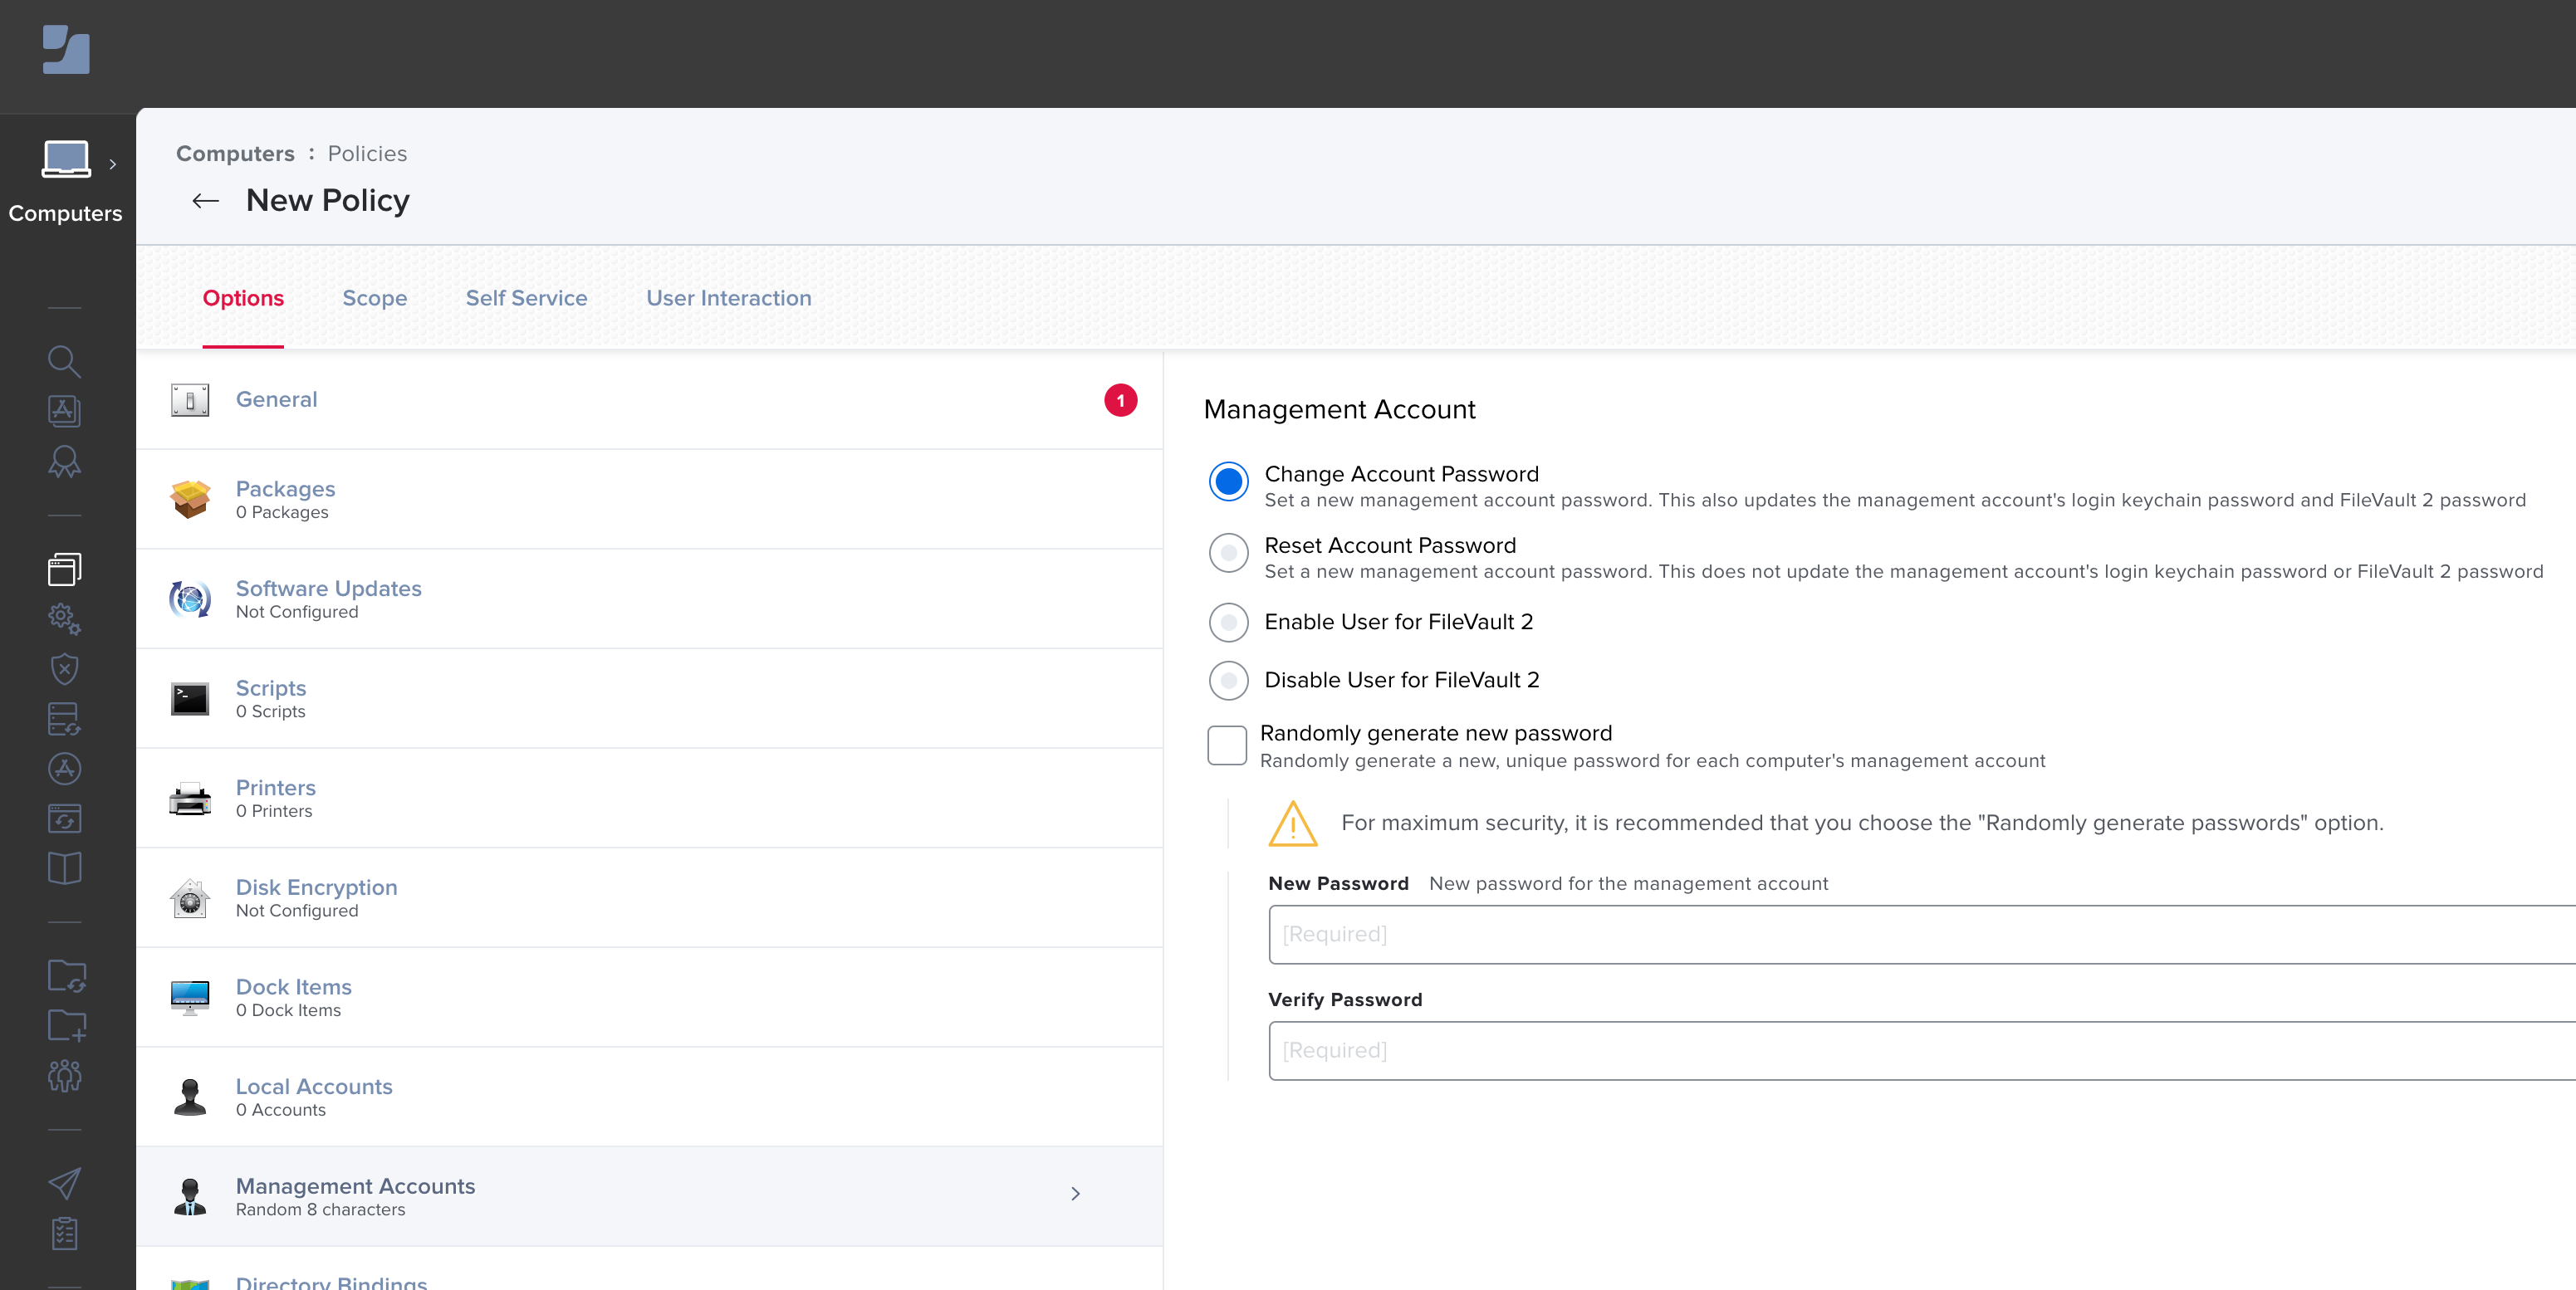Open the Local Accounts payload
The width and height of the screenshot is (2576, 1290).
(649, 1097)
